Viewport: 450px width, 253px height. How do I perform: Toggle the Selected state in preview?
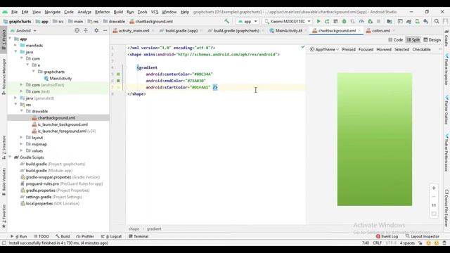(401, 49)
